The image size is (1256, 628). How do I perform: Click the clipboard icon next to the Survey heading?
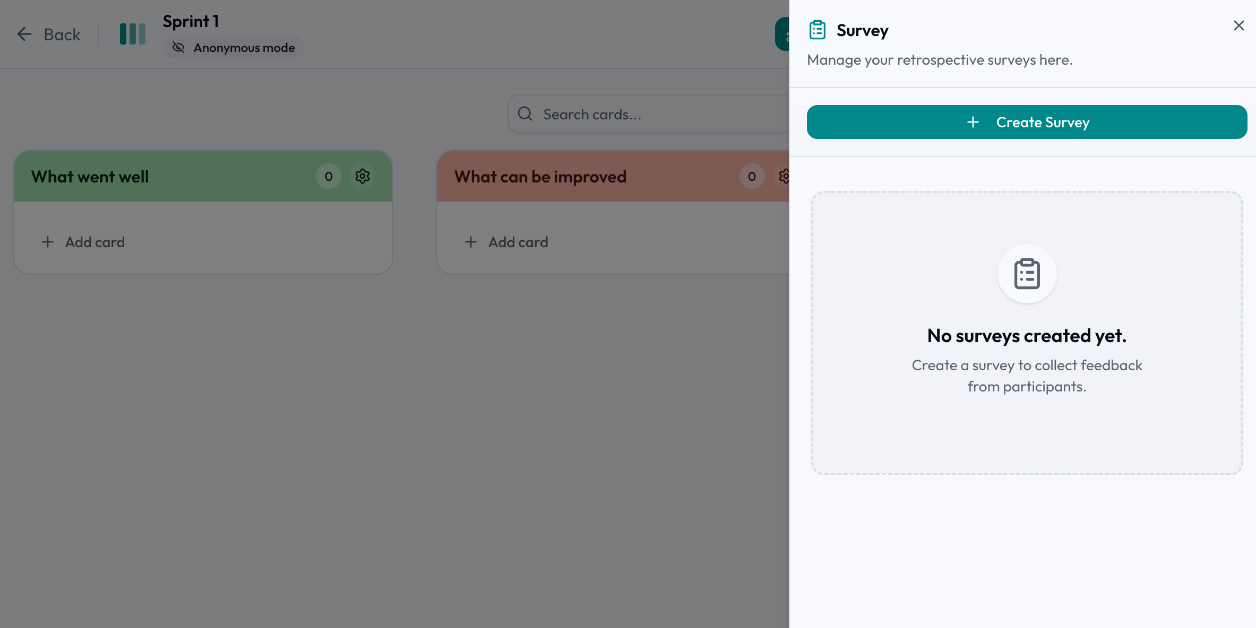[817, 29]
